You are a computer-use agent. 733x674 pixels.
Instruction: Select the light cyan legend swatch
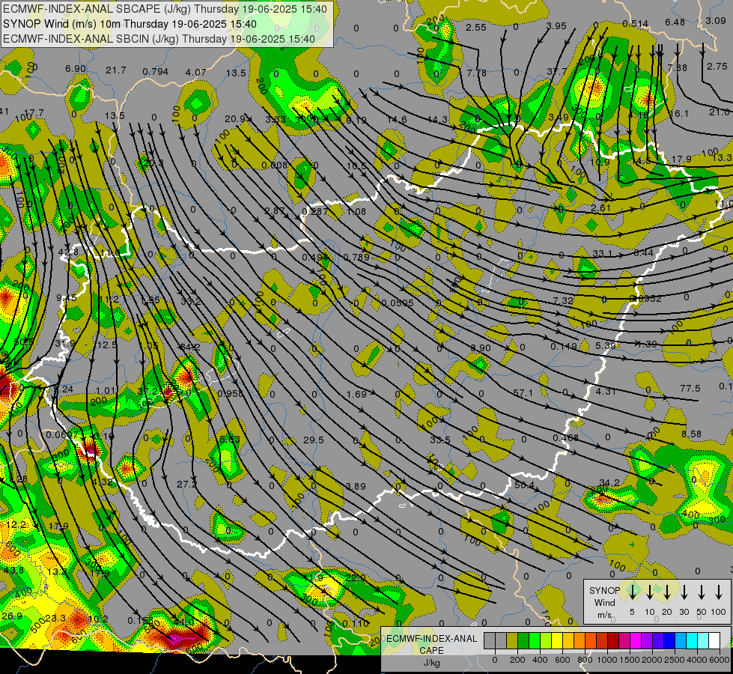(702, 641)
